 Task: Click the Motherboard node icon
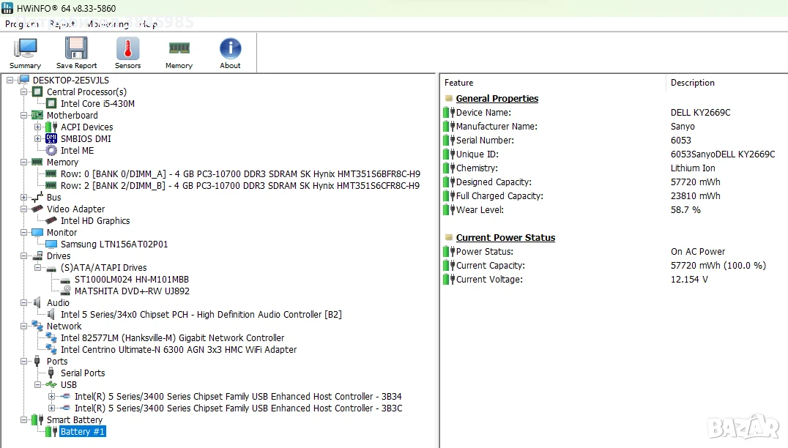(x=37, y=115)
